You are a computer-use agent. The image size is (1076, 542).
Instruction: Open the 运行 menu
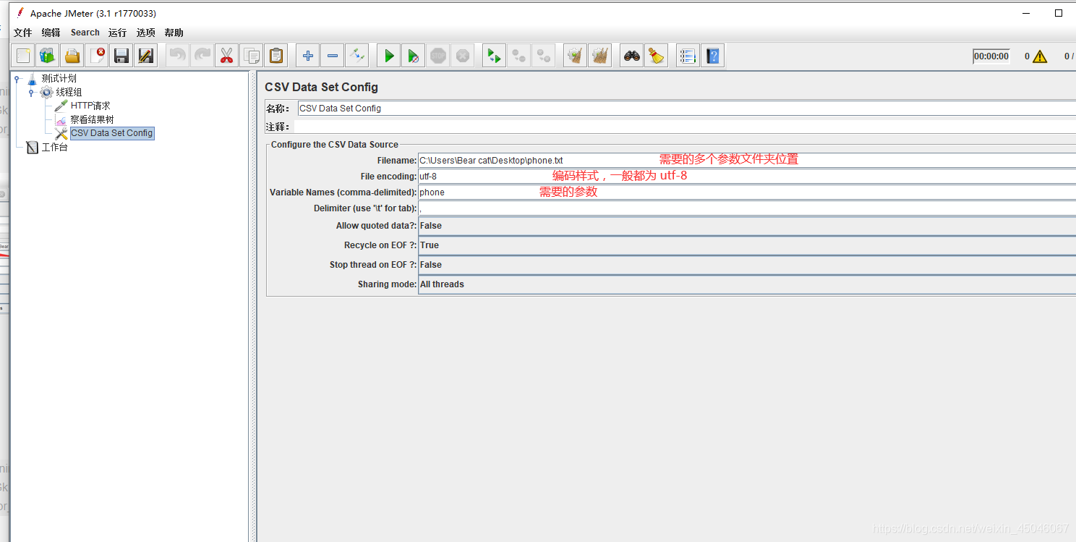pyautogui.click(x=118, y=33)
